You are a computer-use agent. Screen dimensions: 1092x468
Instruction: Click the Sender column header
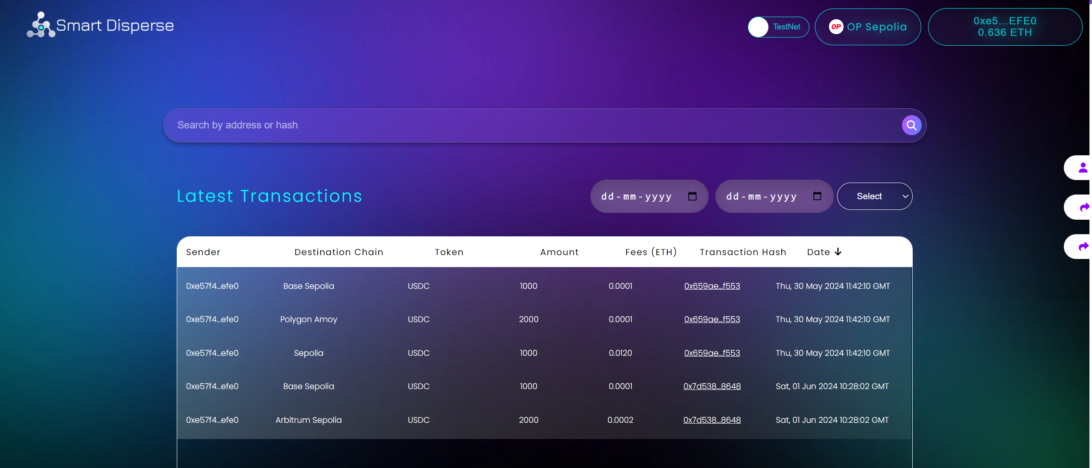(x=203, y=252)
